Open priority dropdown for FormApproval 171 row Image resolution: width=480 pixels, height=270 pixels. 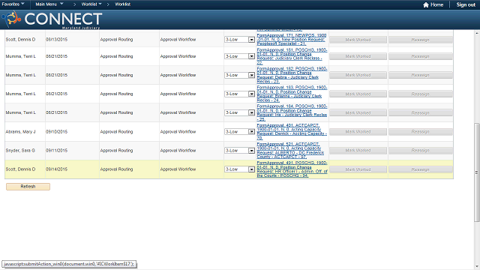240,40
